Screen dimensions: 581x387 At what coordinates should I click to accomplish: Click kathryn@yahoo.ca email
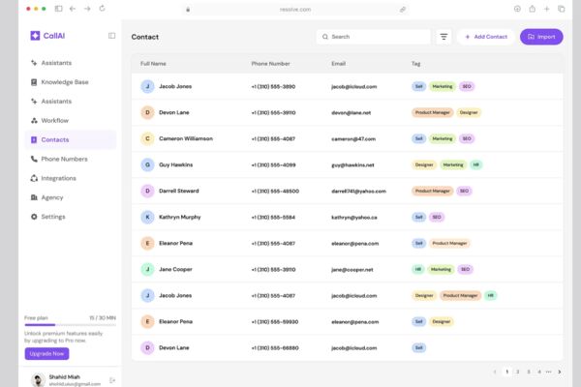(354, 218)
